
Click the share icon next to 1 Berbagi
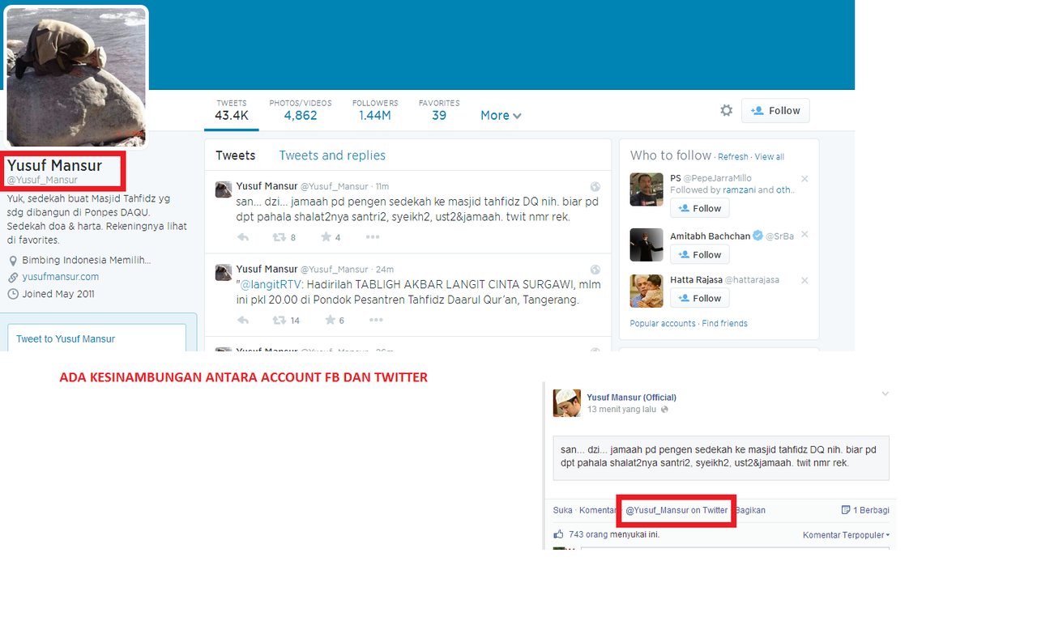click(x=846, y=510)
